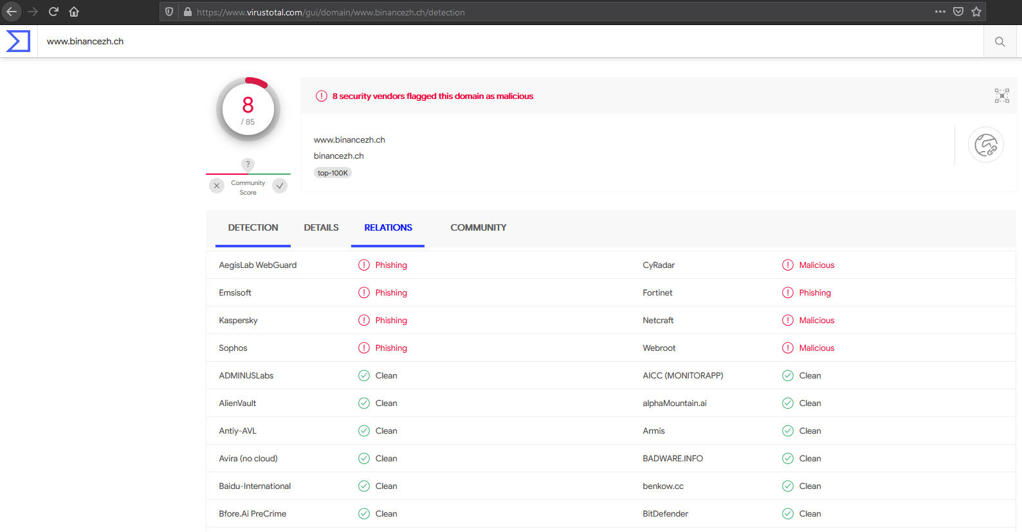This screenshot has width=1022, height=532.
Task: Reload the page with refresh icon
Action: click(x=54, y=12)
